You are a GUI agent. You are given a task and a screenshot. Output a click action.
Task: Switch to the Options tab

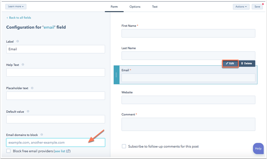(x=135, y=7)
